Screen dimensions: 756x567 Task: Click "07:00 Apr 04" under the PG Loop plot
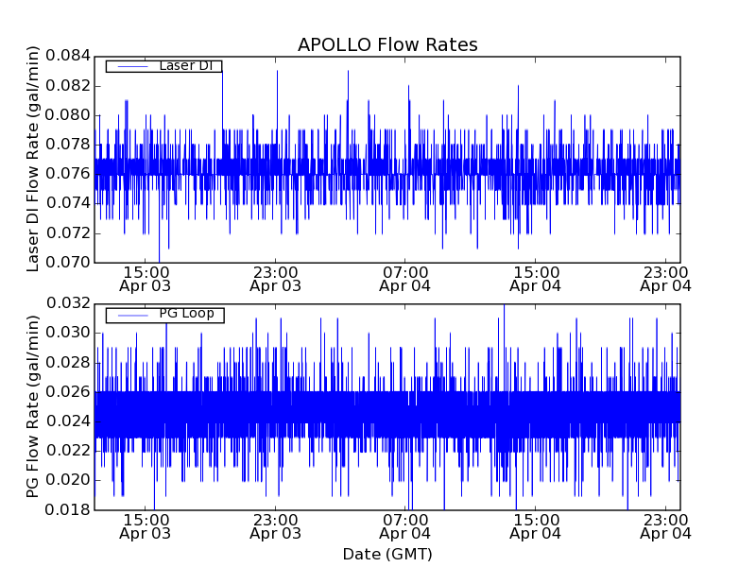pyautogui.click(x=405, y=527)
